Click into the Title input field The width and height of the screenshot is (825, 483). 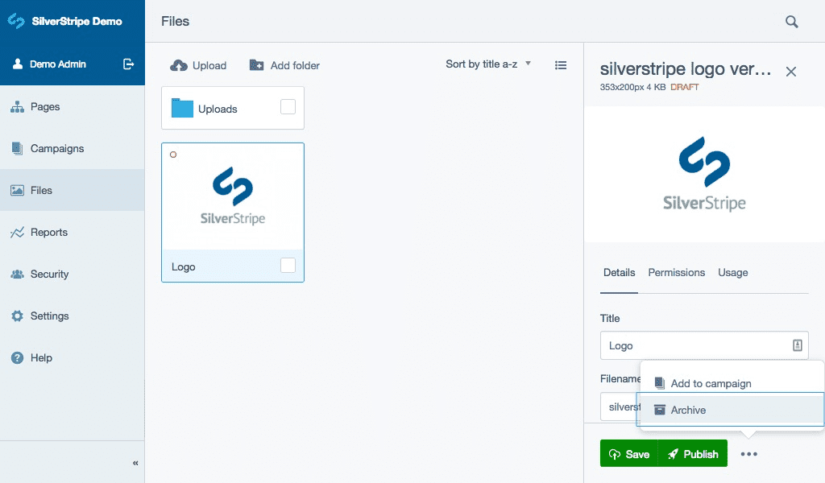coord(693,346)
